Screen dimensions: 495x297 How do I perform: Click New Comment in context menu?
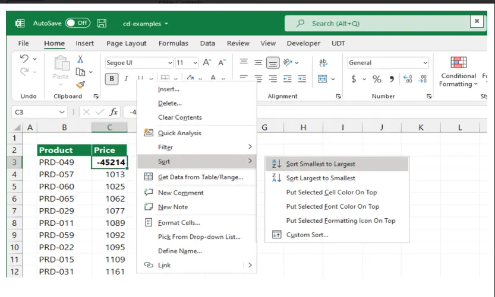pyautogui.click(x=197, y=193)
